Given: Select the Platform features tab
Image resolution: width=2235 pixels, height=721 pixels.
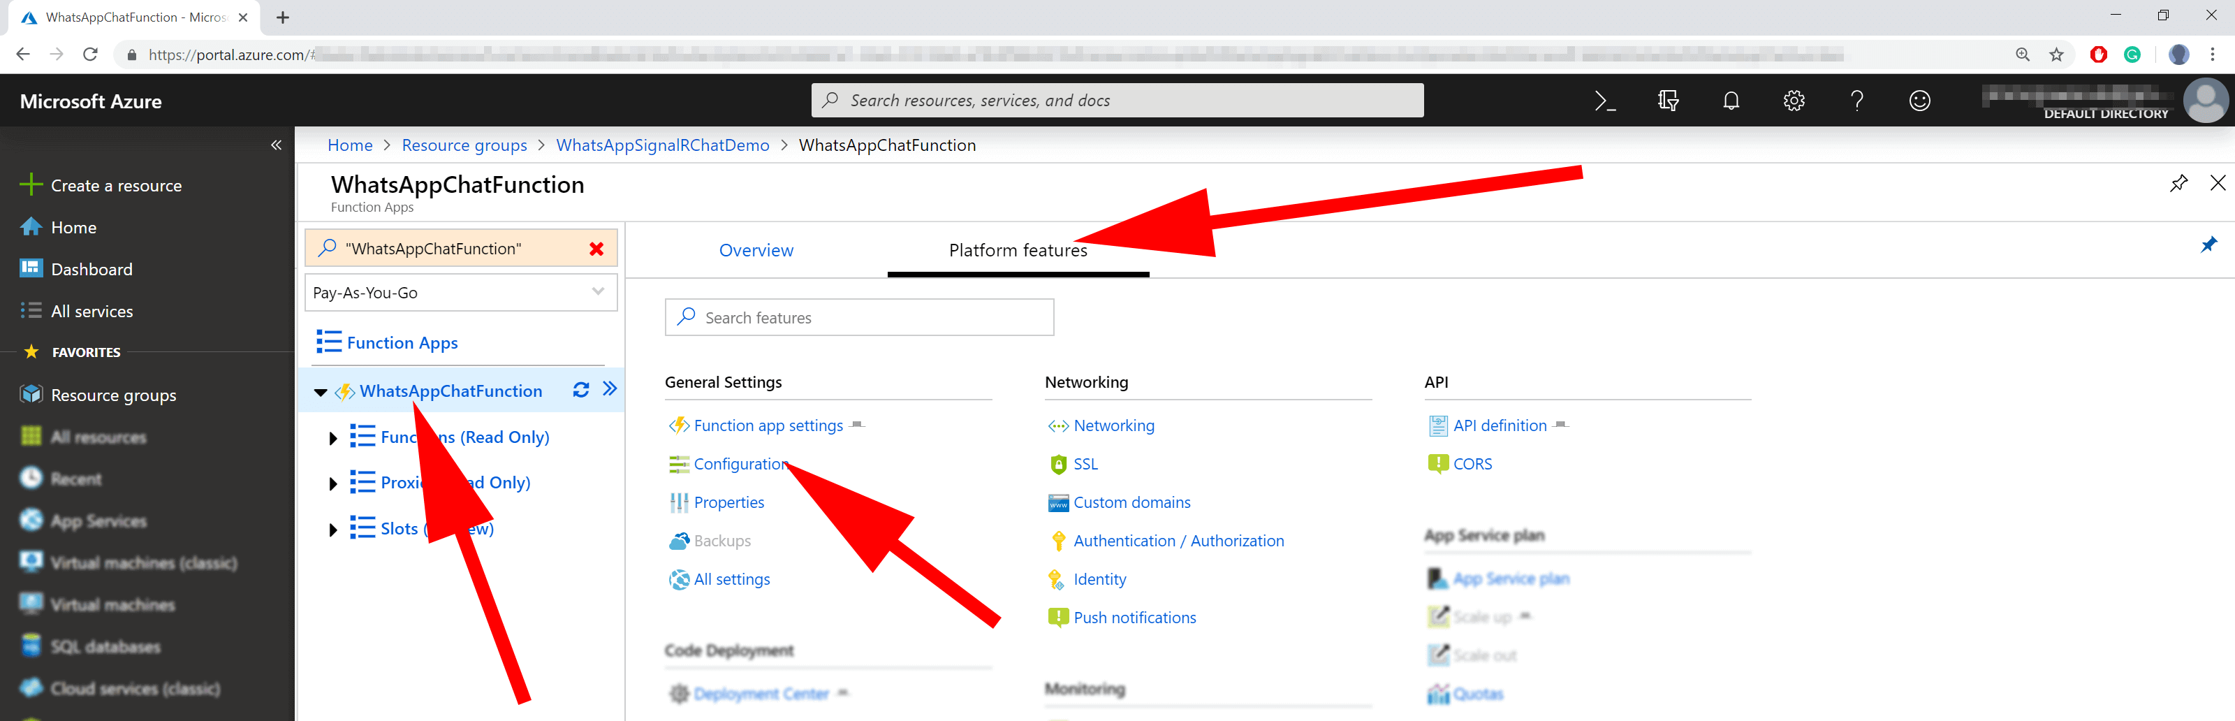Looking at the screenshot, I should (x=1018, y=250).
